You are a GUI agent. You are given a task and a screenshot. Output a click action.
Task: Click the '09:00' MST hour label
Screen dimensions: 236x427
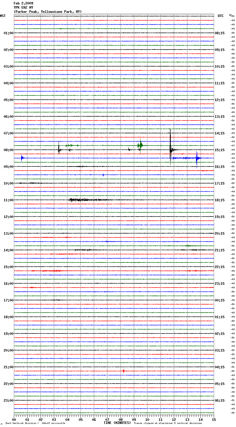coord(9,167)
